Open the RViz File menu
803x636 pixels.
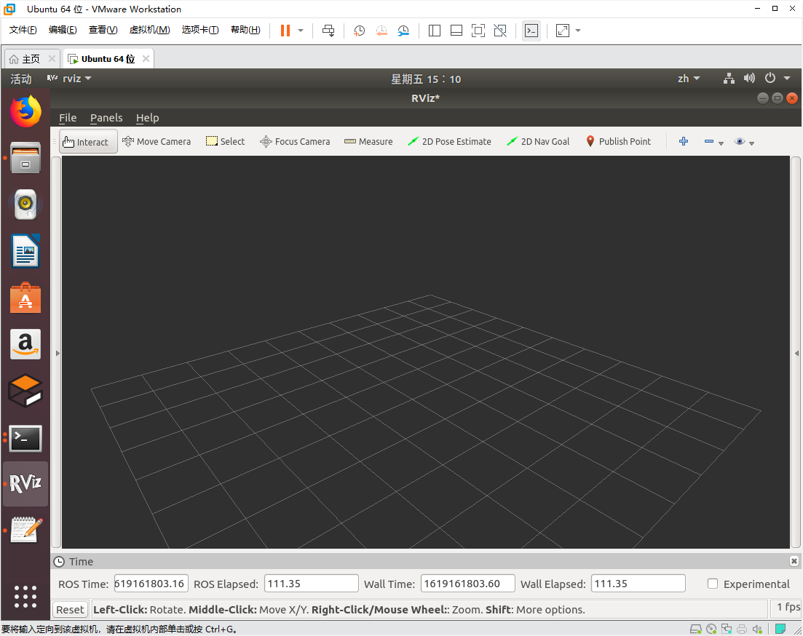click(68, 118)
